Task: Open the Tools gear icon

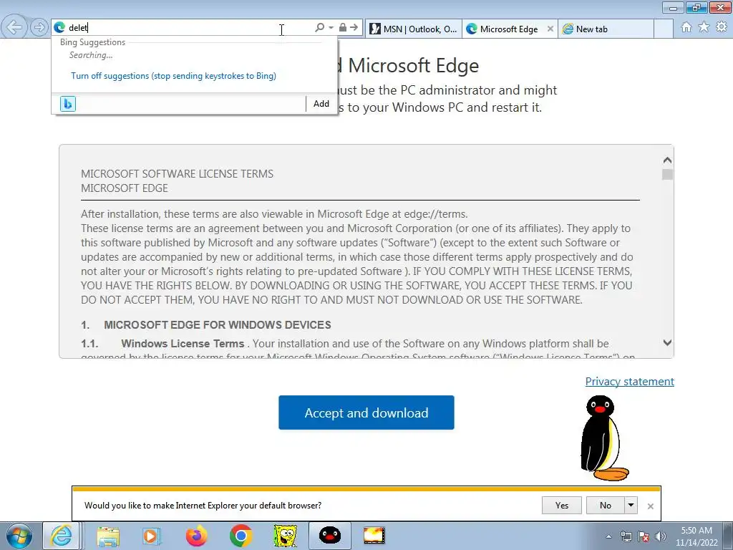Action: coord(722,27)
